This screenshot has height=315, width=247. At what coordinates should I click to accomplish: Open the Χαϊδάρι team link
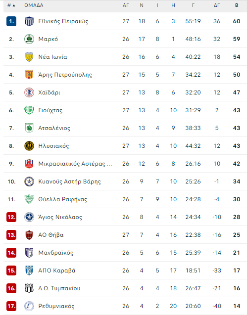pos(49,92)
